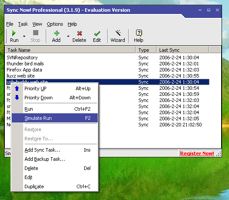Close the Sync Now! Professional window
This screenshot has height=200, width=229.
point(217,10)
